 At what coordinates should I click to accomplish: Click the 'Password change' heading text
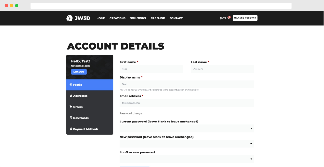(x=131, y=113)
